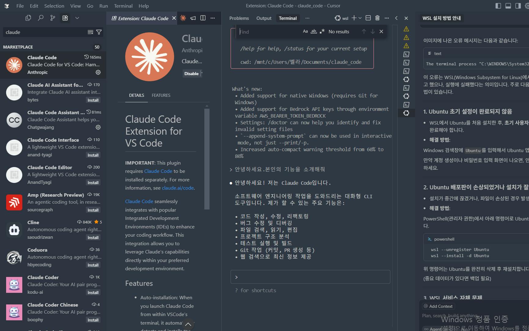Open the Search view magnifier icon
The image size is (529, 331).
40,18
